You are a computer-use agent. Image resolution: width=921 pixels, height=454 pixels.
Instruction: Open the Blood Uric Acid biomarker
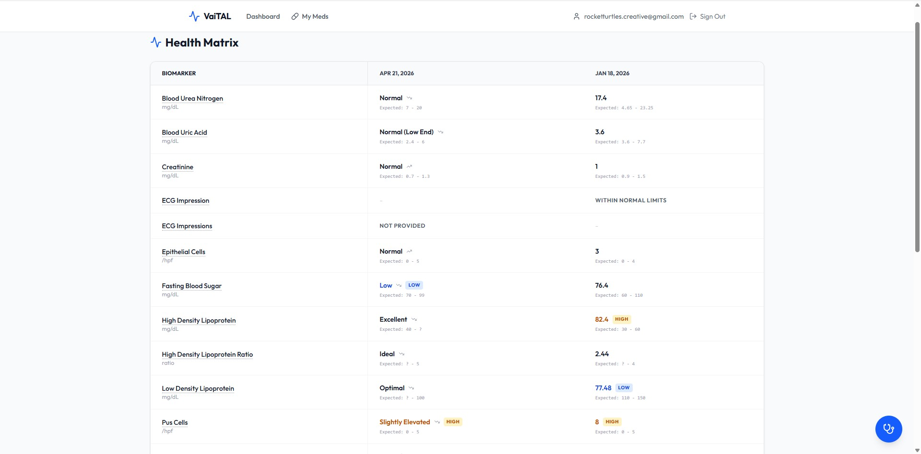pyautogui.click(x=184, y=132)
